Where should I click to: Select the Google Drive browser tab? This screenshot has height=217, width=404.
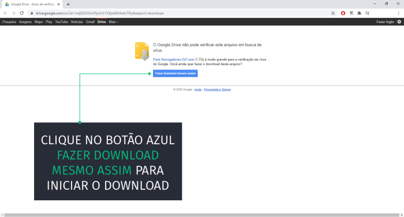tap(32, 5)
